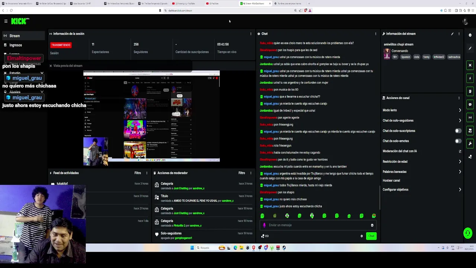
Task: Open Acciones de moderador three-dot menu
Action: (x=251, y=173)
